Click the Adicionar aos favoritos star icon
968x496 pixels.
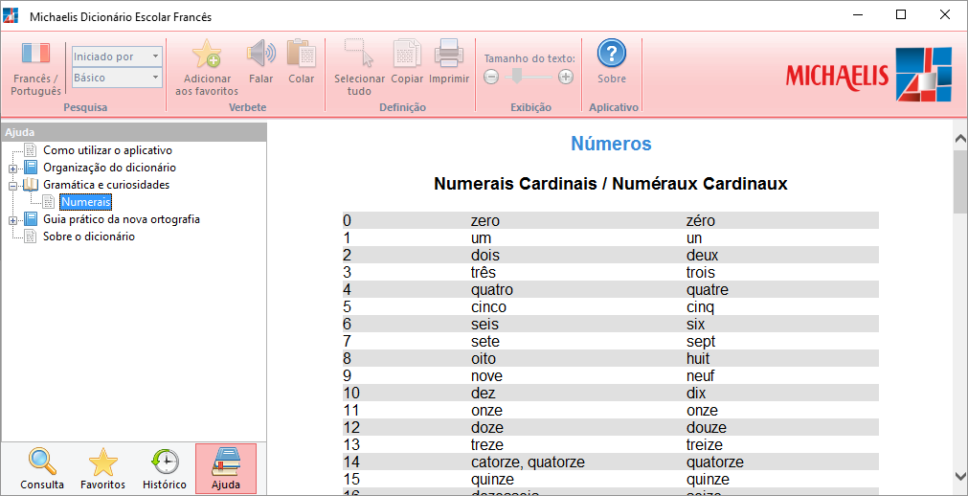pyautogui.click(x=206, y=54)
